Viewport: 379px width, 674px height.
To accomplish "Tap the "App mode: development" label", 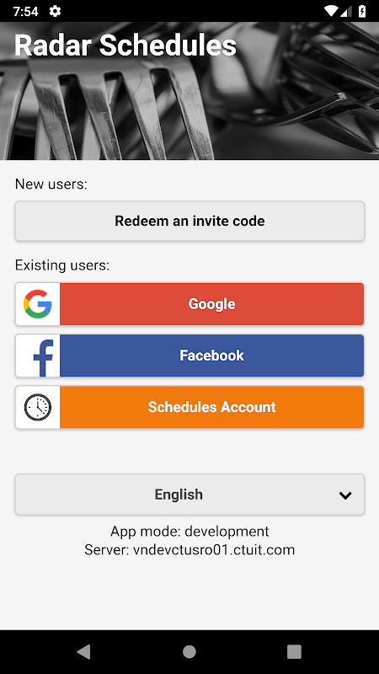I will [189, 532].
